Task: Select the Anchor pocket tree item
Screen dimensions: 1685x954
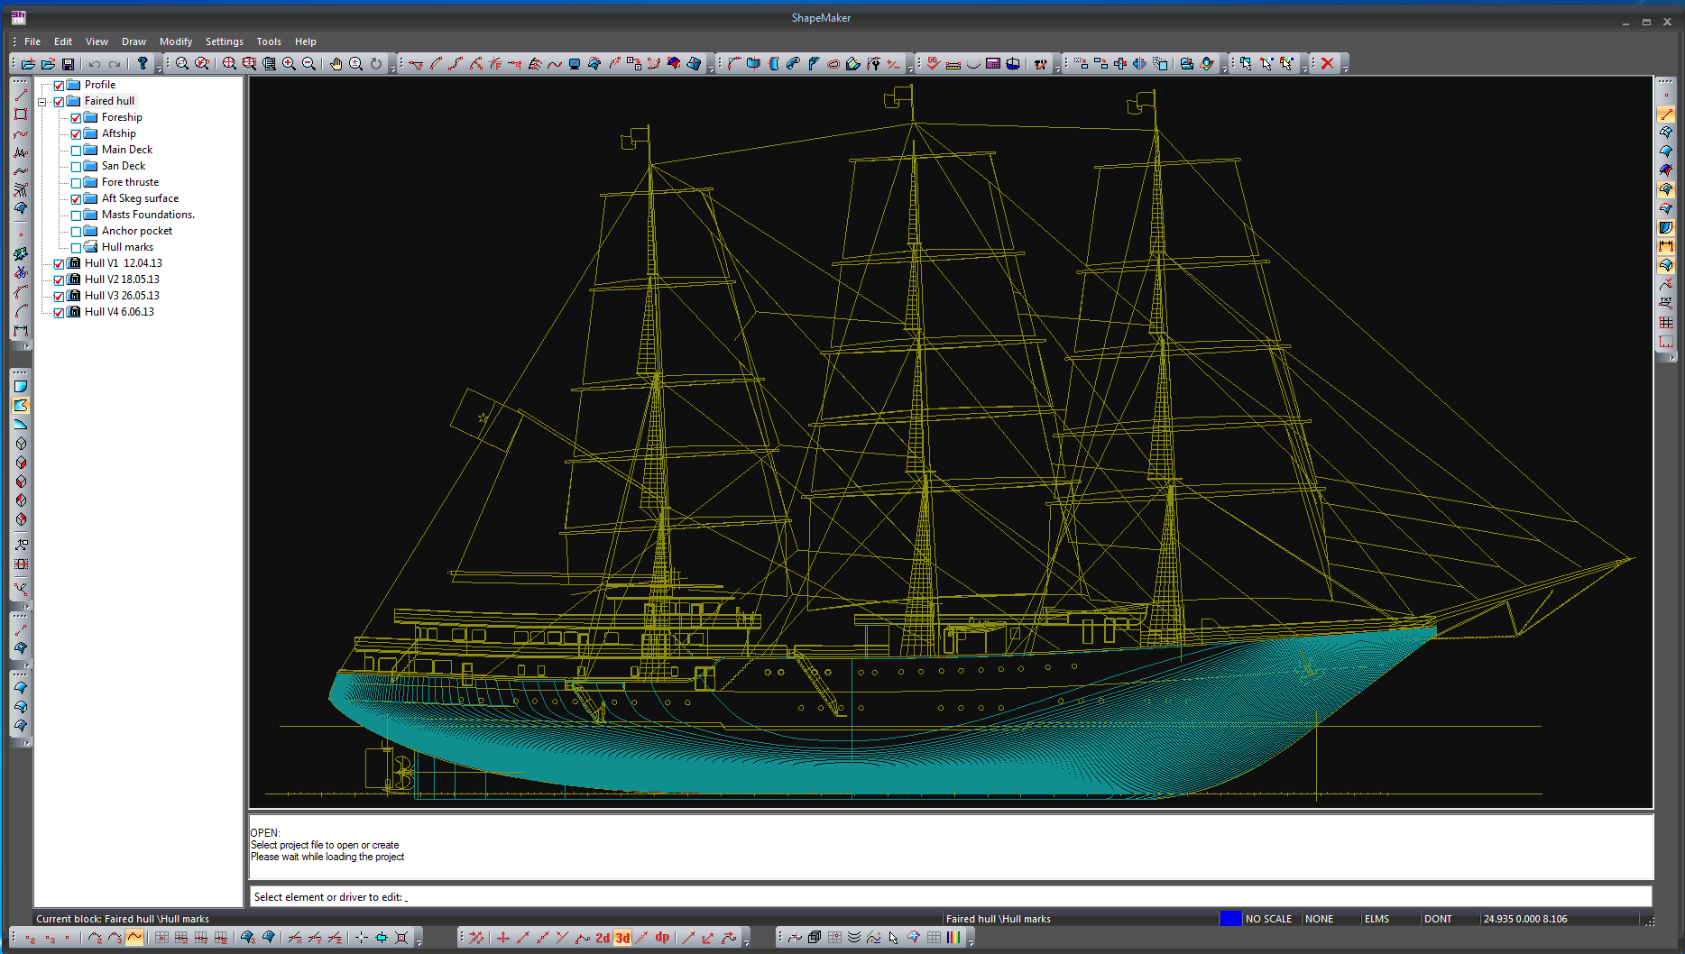Action: tap(136, 231)
